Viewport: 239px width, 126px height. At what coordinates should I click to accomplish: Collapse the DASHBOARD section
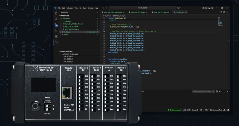(x=60, y=16)
